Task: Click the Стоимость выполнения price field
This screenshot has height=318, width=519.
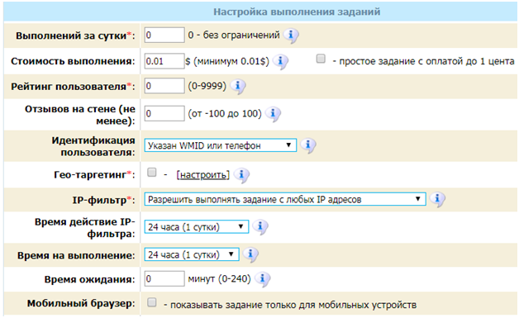Action: 164,61
